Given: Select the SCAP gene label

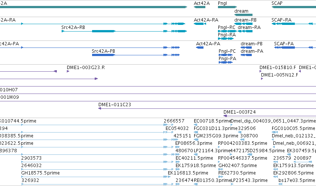Looking at the screenshot, I should click(x=277, y=3).
